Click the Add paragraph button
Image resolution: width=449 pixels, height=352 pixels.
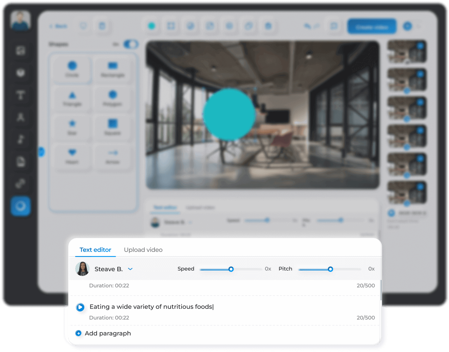coord(103,333)
